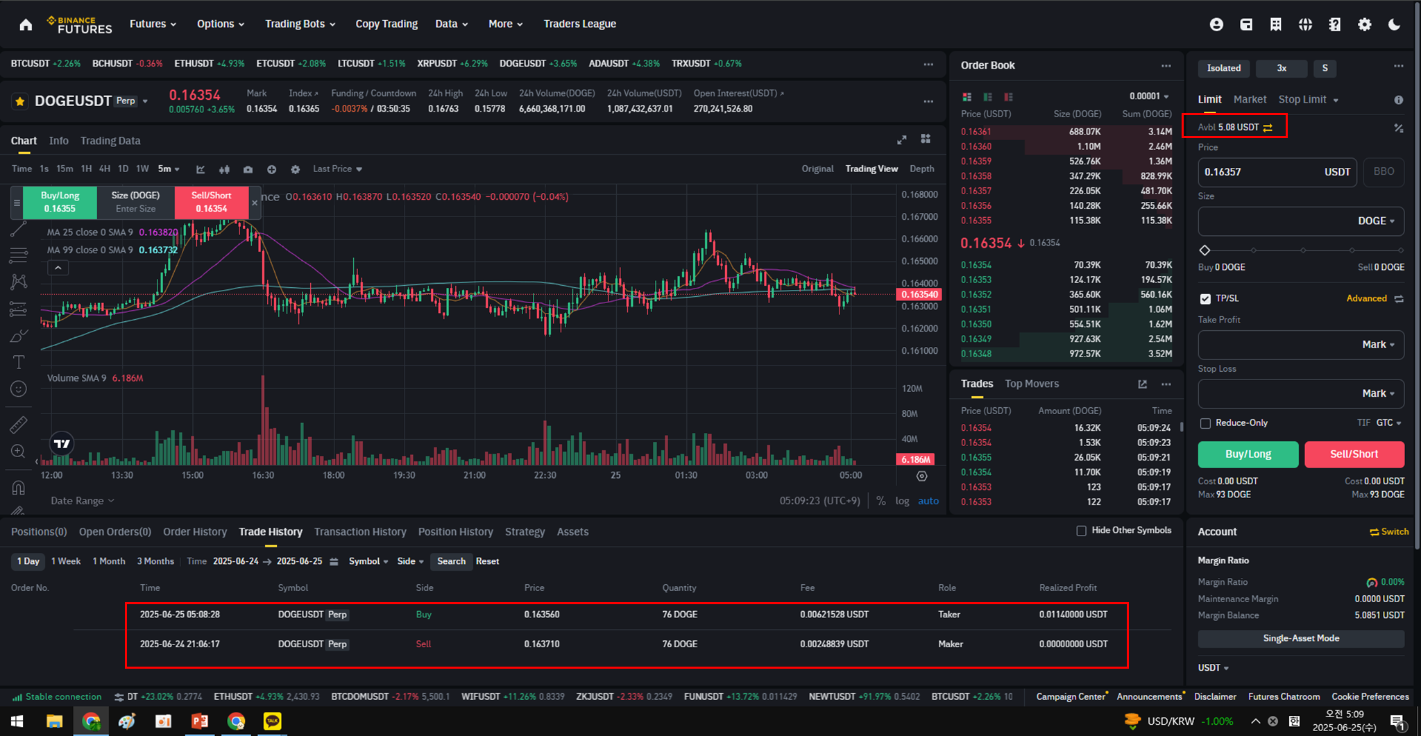Pop out the Trades panel
Viewport: 1421px width, 736px height.
(1142, 384)
